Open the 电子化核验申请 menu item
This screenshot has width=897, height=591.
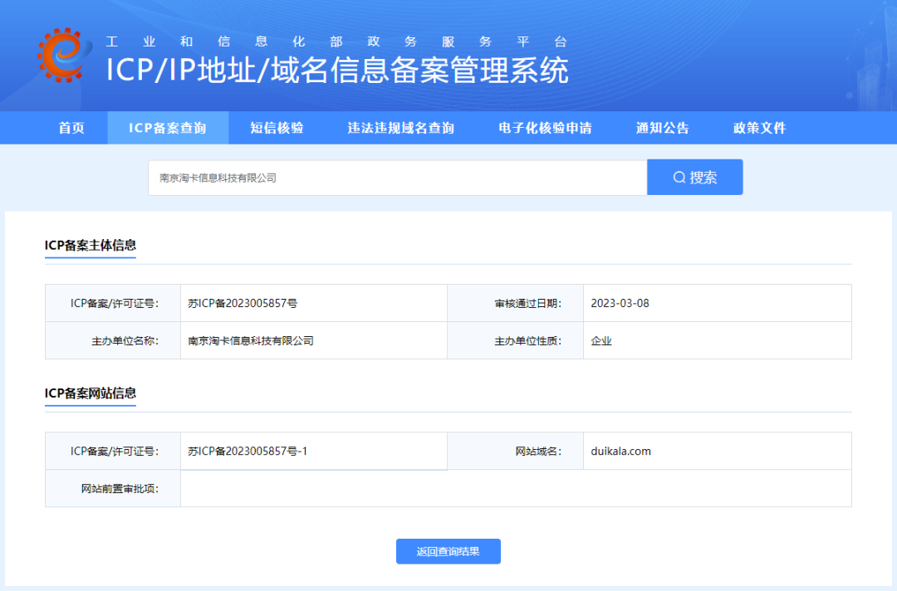(545, 128)
